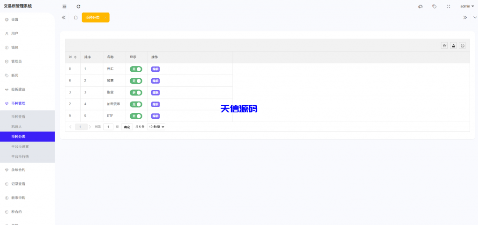Expand the 用户 sidebar menu
This screenshot has height=225, width=478.
(28, 34)
